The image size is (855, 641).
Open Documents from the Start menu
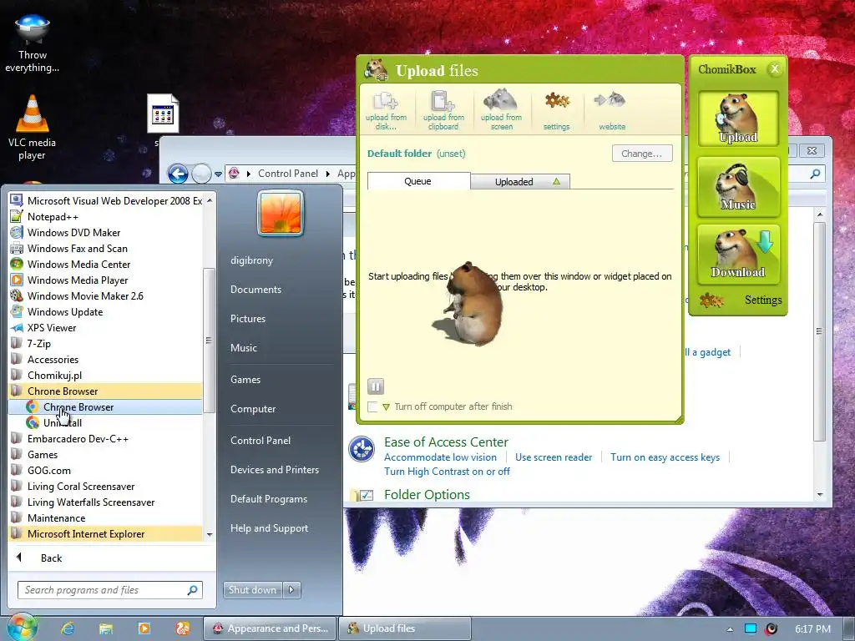click(x=255, y=290)
